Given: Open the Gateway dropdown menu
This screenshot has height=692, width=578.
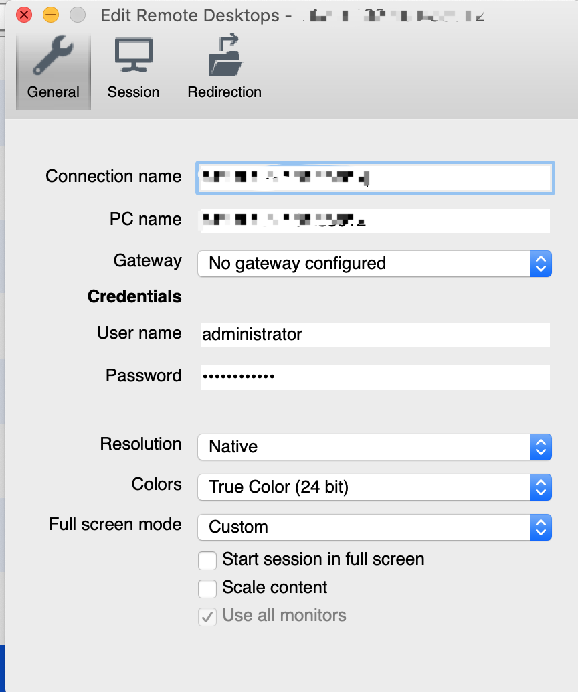Looking at the screenshot, I should click(x=375, y=264).
